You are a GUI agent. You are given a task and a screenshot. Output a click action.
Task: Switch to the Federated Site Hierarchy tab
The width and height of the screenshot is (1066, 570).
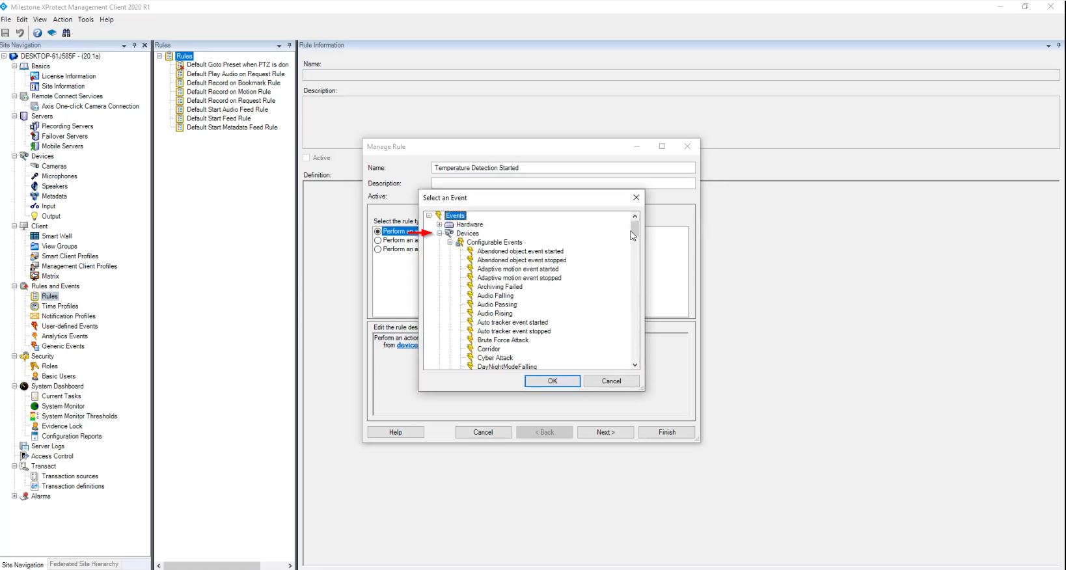tap(84, 564)
